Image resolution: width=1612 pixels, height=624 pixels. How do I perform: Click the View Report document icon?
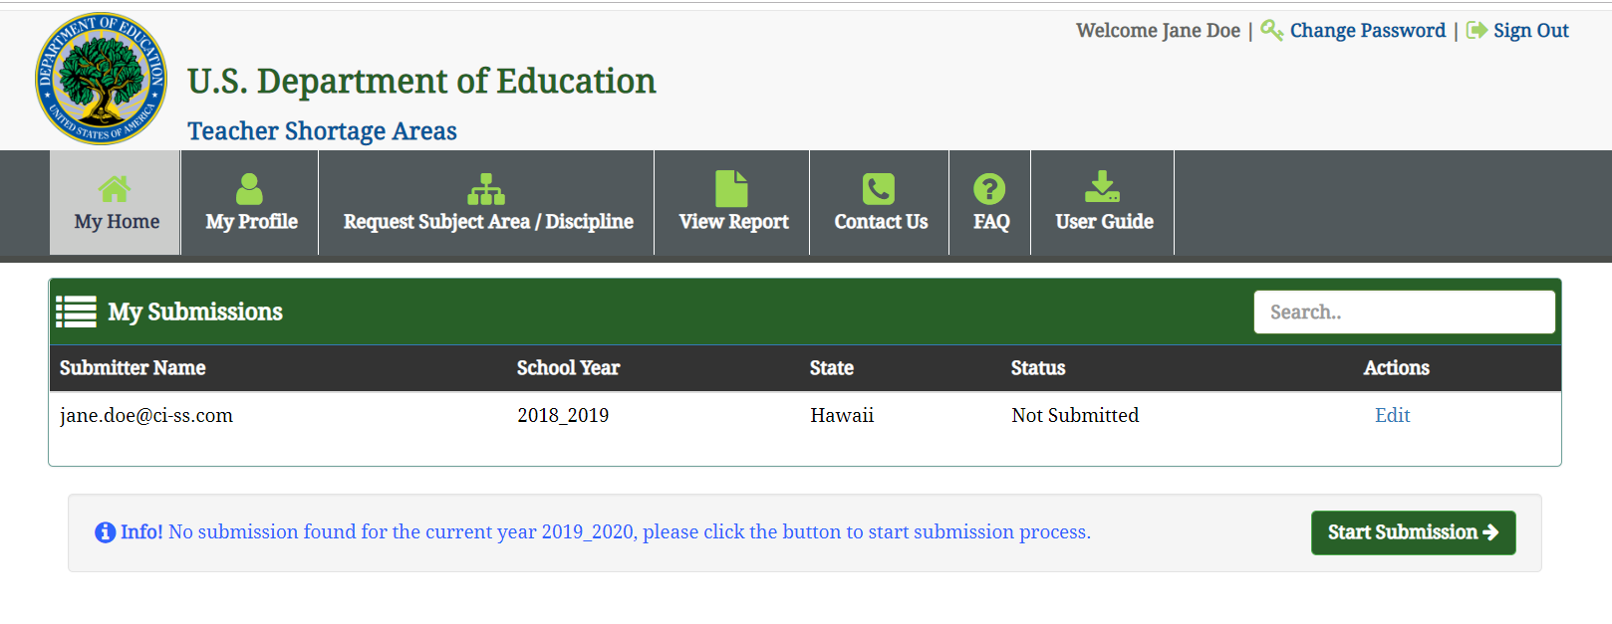[731, 189]
